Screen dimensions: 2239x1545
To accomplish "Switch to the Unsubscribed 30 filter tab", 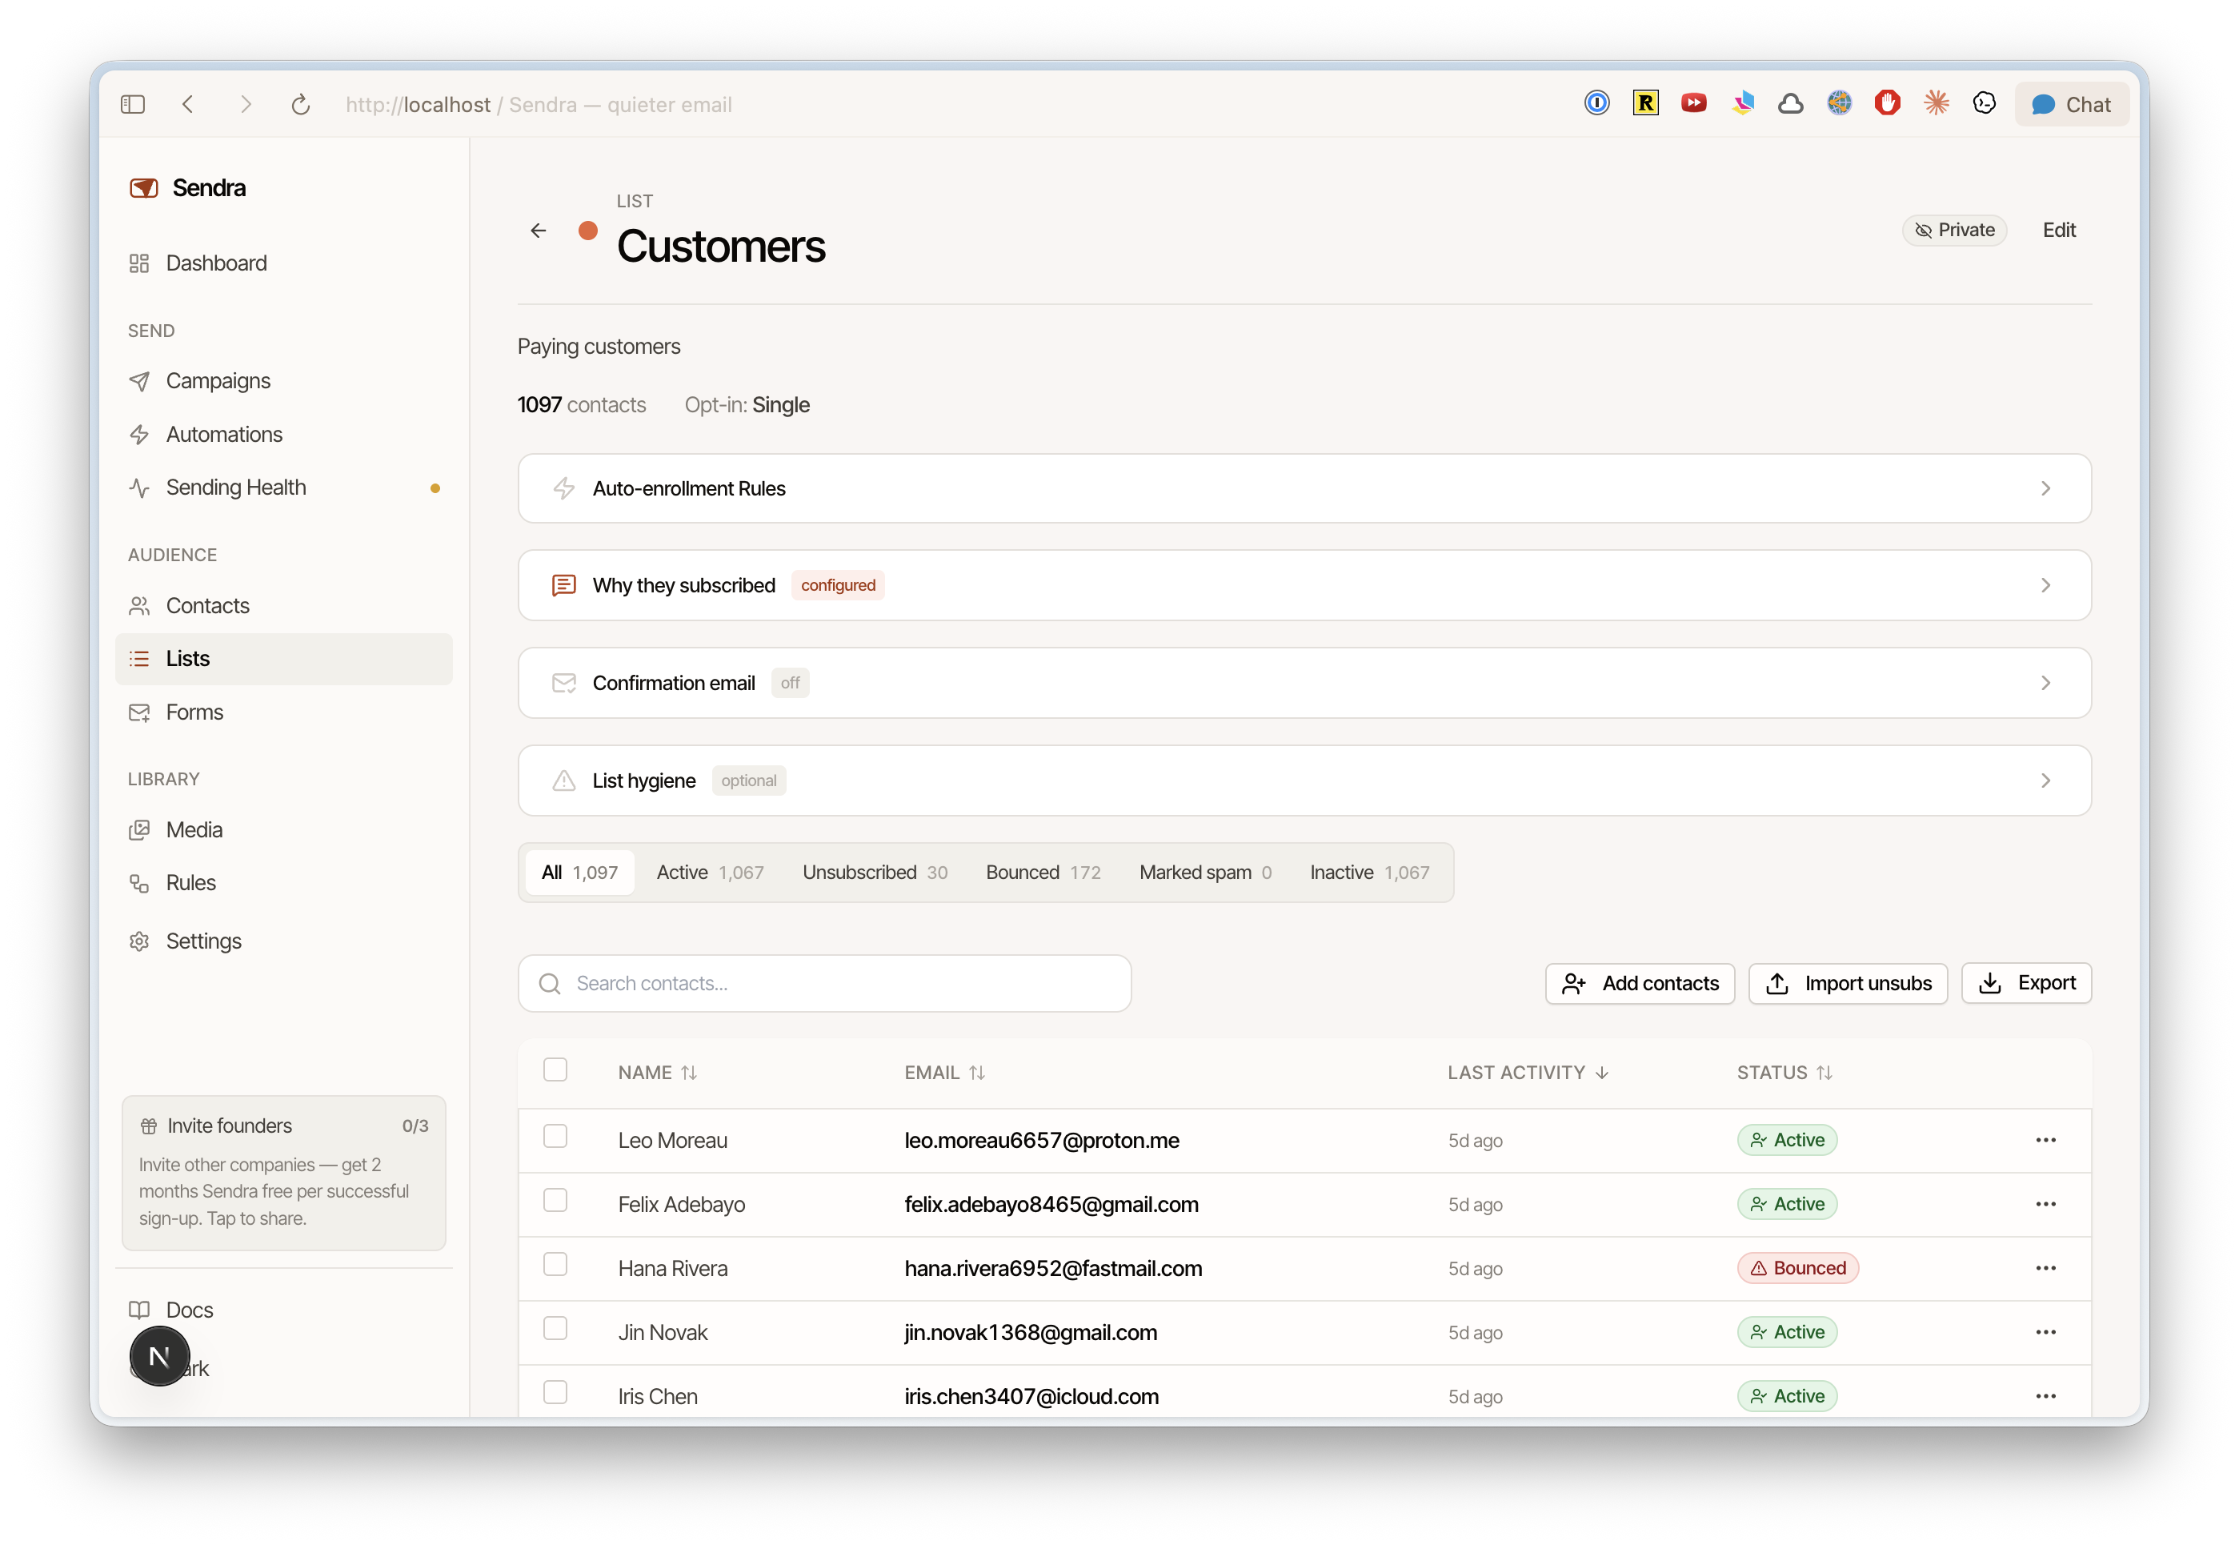I will coord(875,873).
